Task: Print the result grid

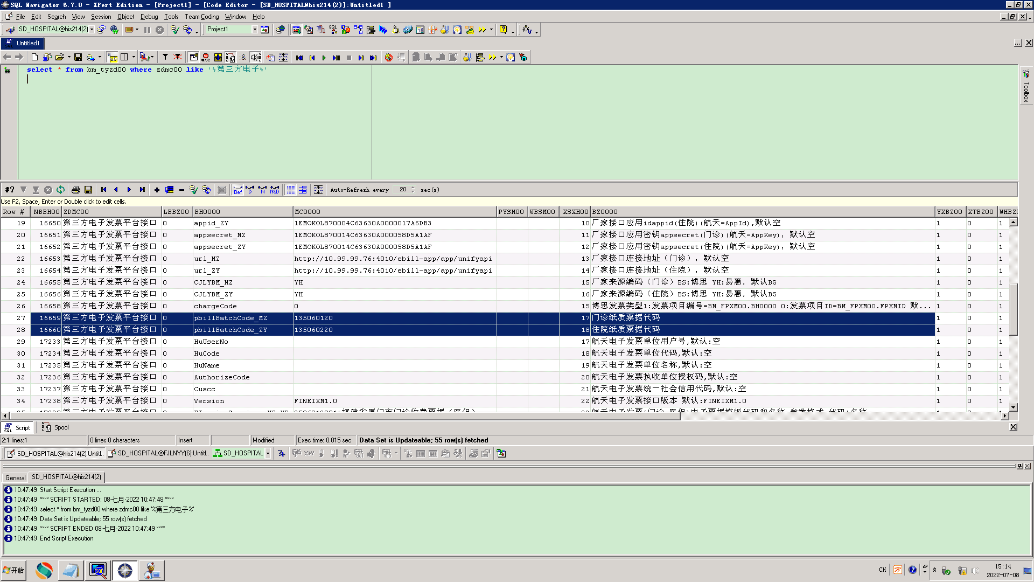Action: pos(76,190)
